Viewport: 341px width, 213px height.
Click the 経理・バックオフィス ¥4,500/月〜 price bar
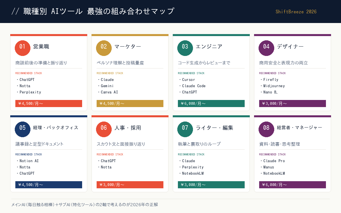[x=49, y=185]
